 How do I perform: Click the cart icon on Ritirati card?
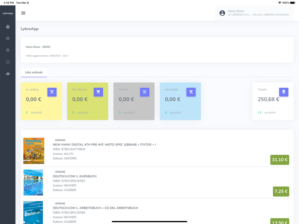144,92
